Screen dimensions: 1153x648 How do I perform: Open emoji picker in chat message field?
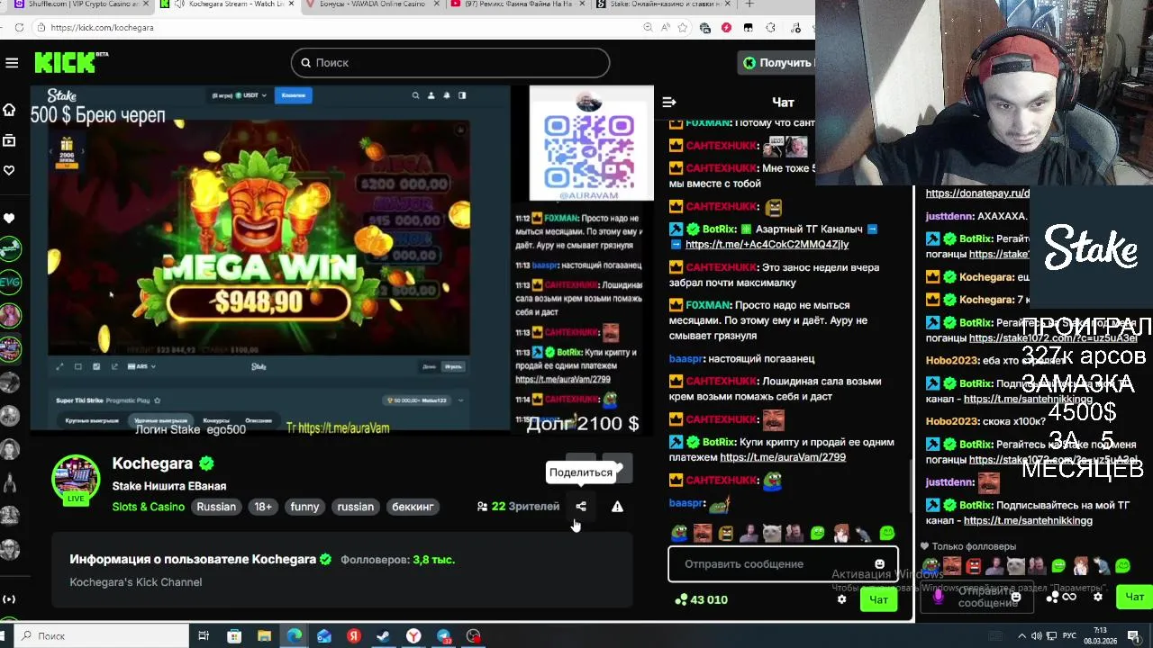tap(879, 564)
